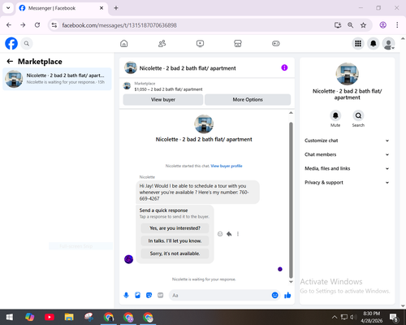Click the chat scrollbar thumb
This screenshot has height=325, width=406.
(291, 200)
